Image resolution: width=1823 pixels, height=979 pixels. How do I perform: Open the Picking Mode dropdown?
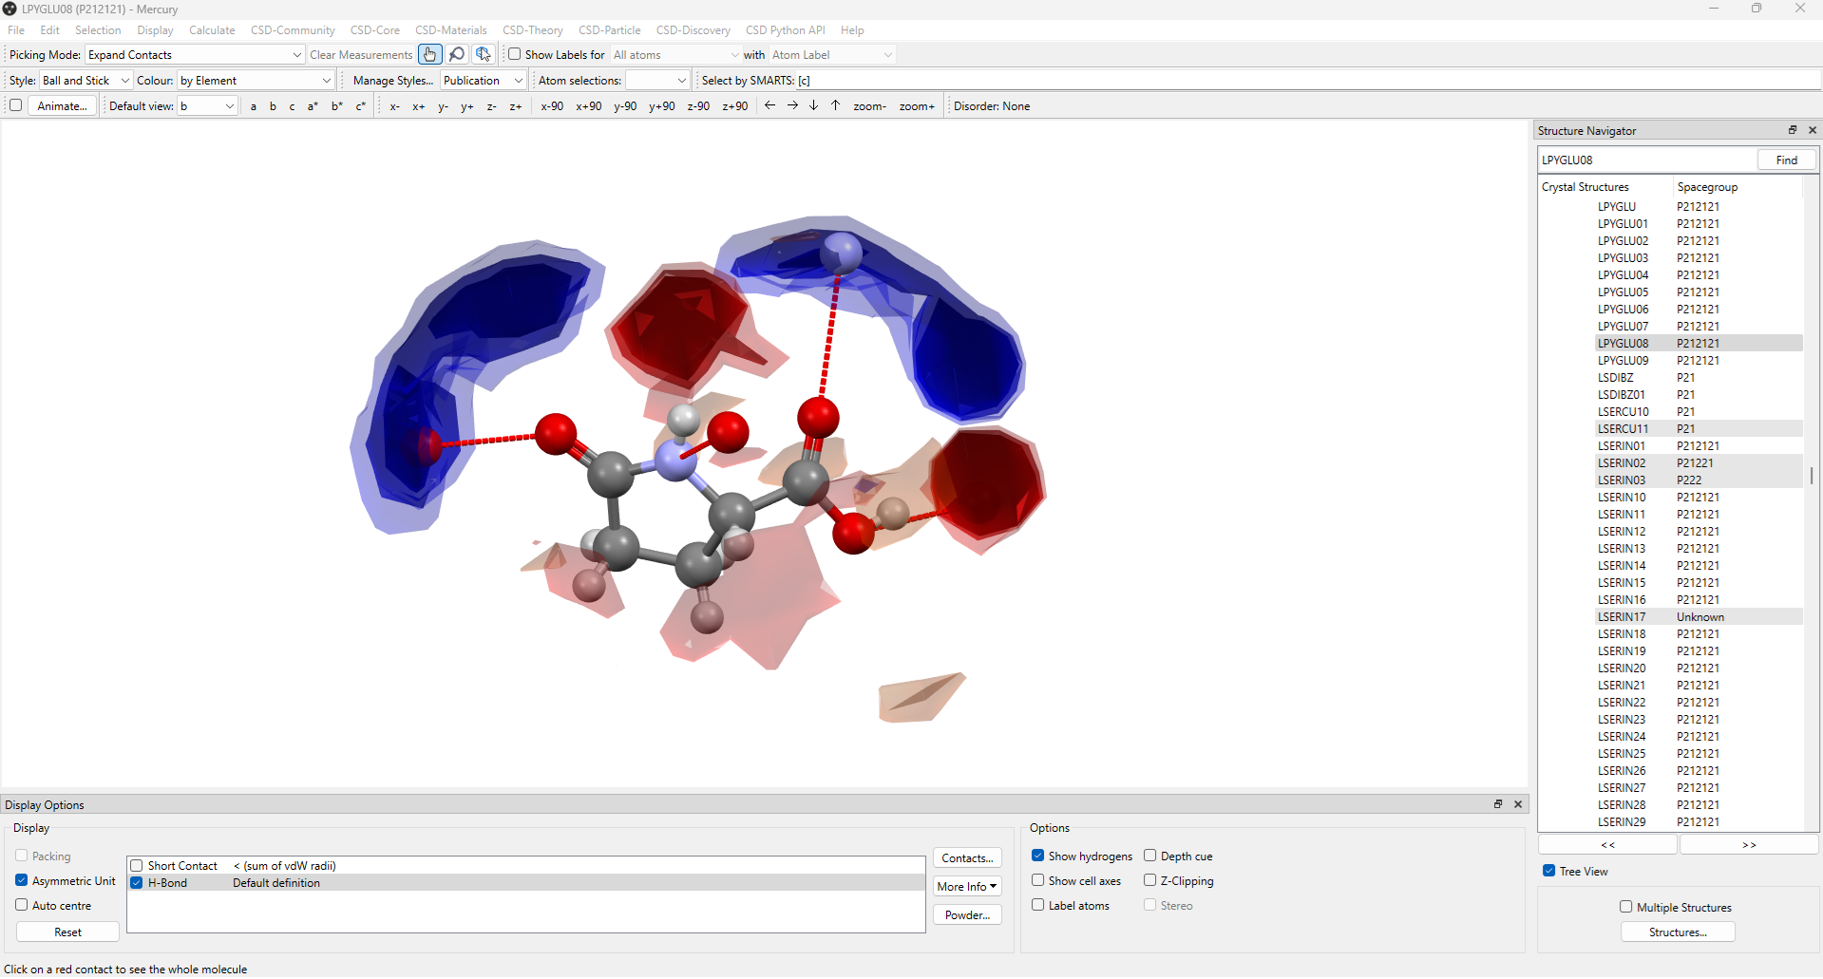click(195, 55)
